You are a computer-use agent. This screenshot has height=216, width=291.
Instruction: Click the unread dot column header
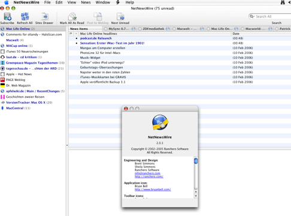[x=76, y=34]
